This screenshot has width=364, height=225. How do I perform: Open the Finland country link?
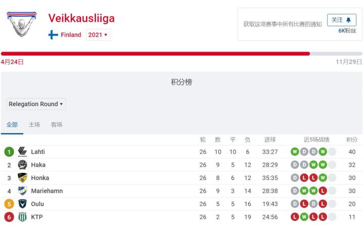coord(71,35)
